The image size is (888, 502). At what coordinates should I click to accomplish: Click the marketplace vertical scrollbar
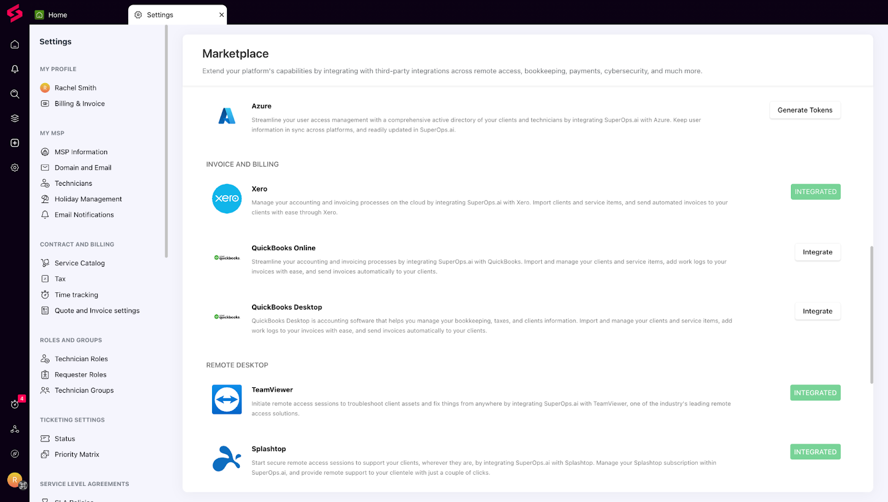pos(871,315)
